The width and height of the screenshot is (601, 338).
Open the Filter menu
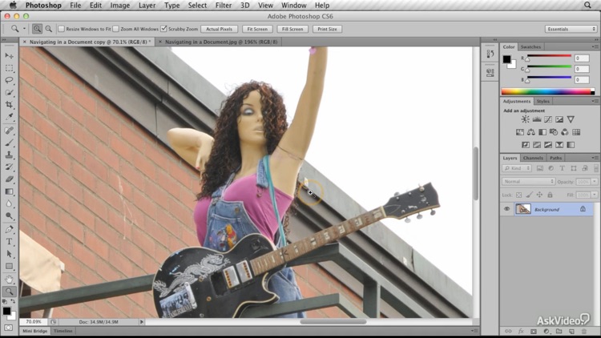[223, 5]
